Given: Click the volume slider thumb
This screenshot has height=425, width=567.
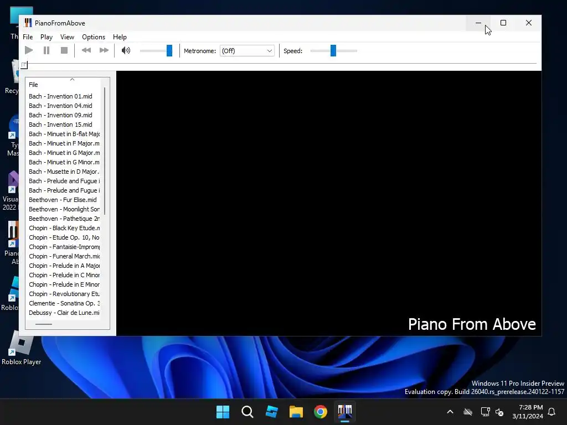Looking at the screenshot, I should [169, 50].
